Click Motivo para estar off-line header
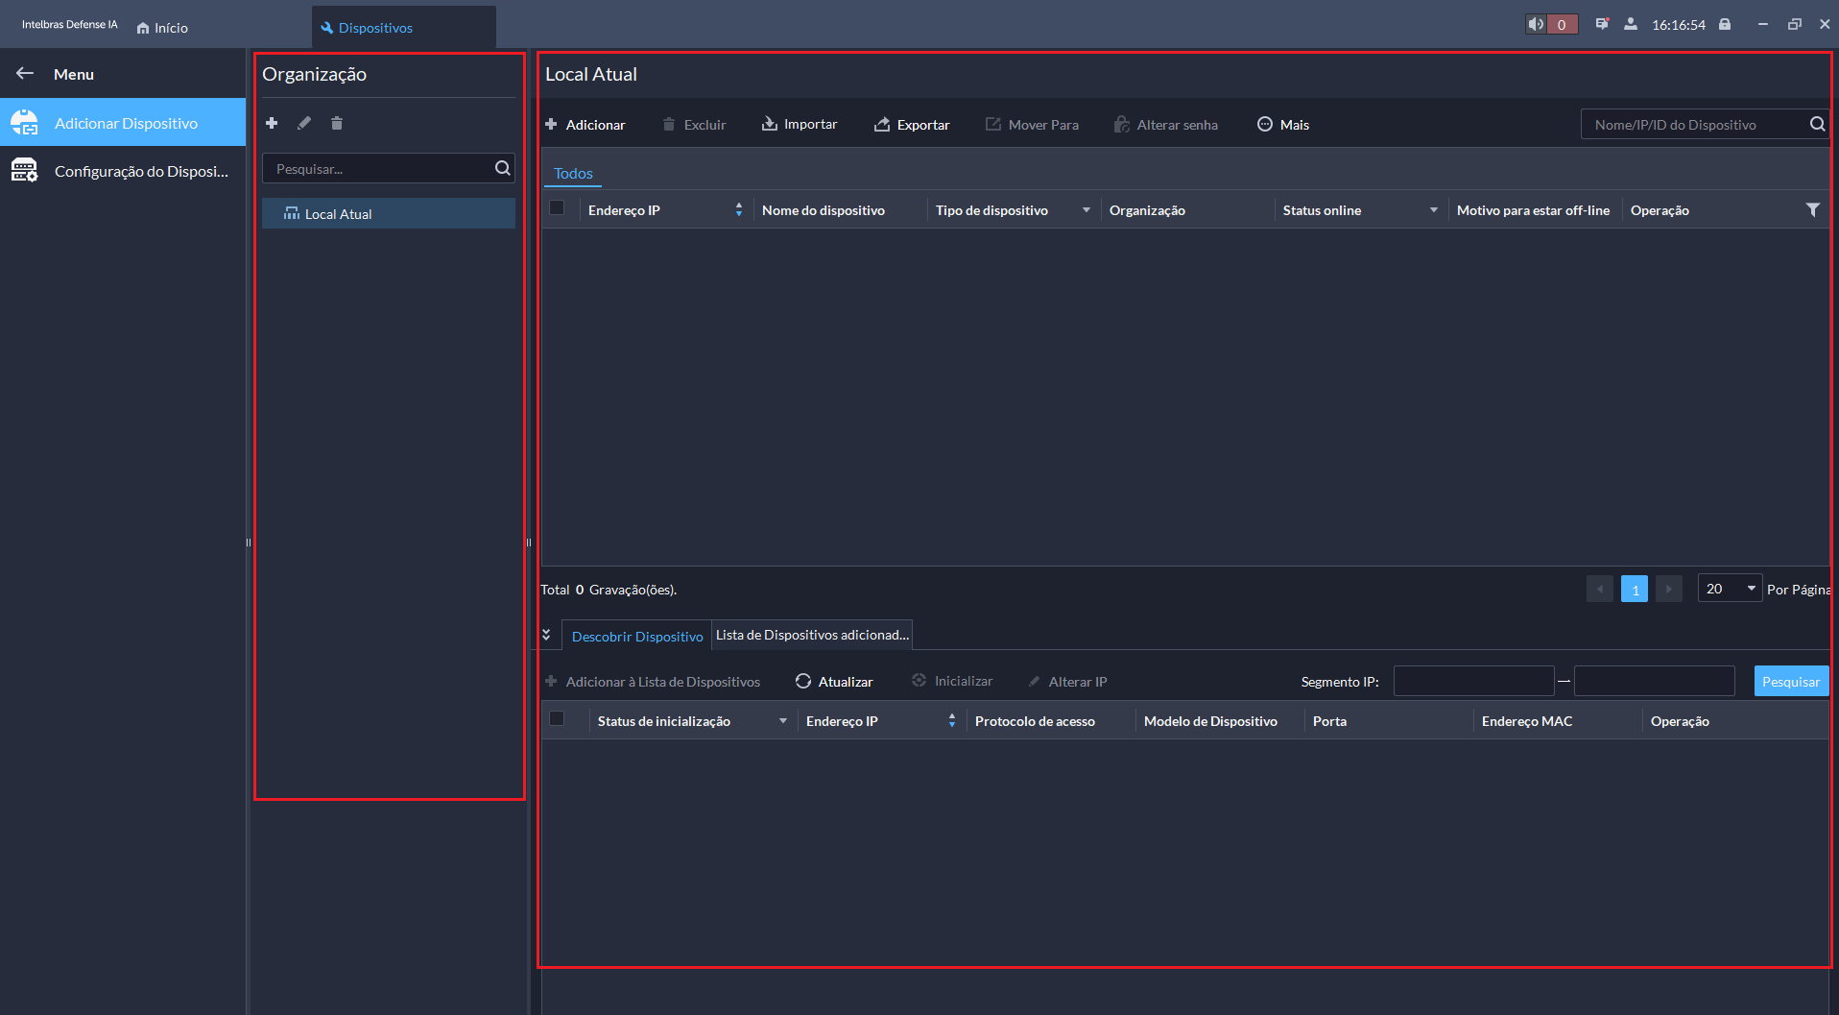 pyautogui.click(x=1534, y=210)
